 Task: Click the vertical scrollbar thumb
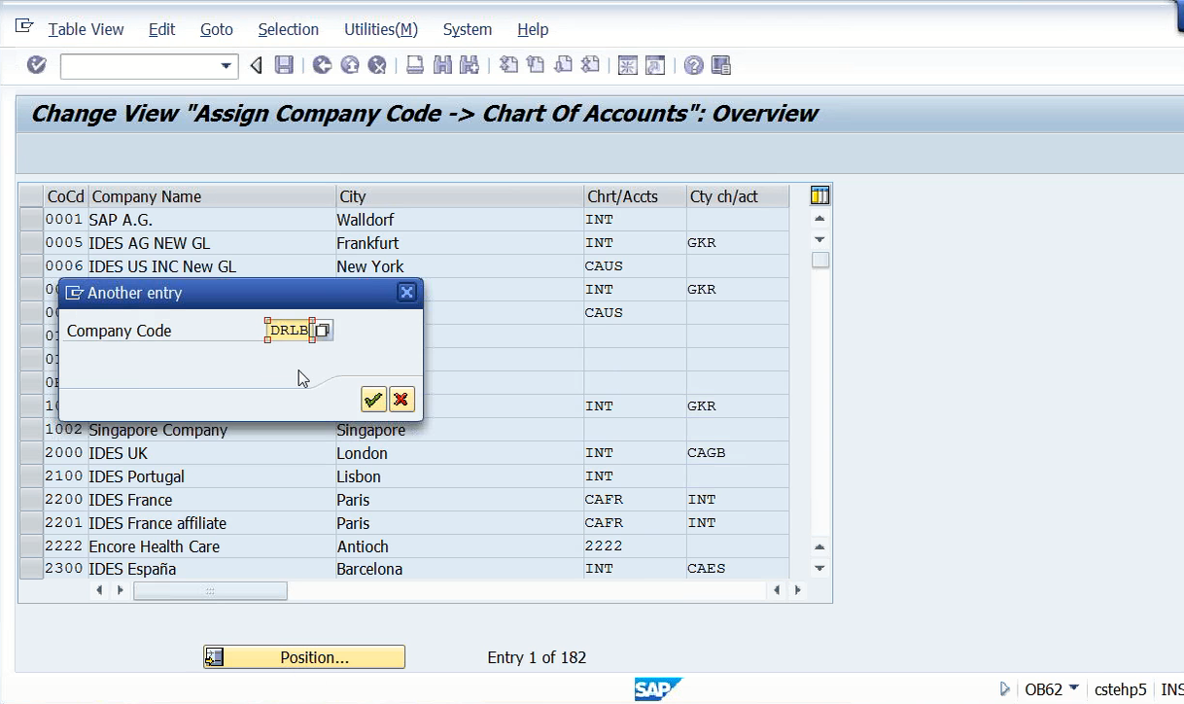pyautogui.click(x=820, y=261)
